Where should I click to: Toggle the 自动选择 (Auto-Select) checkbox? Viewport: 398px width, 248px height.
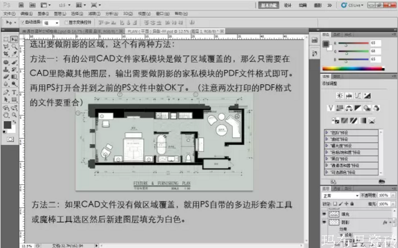(22, 23)
